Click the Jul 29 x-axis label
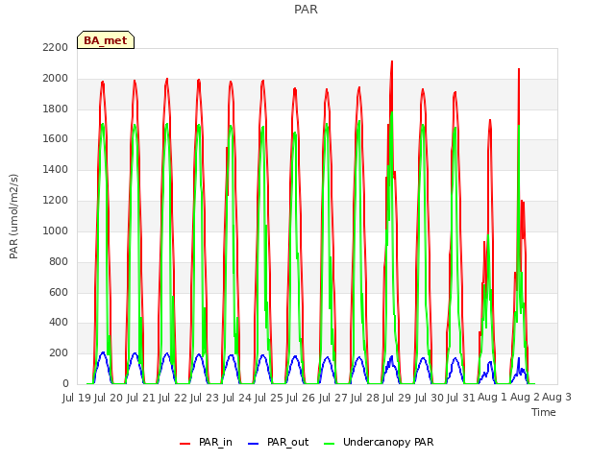This screenshot has height=461, width=615. click(x=397, y=398)
